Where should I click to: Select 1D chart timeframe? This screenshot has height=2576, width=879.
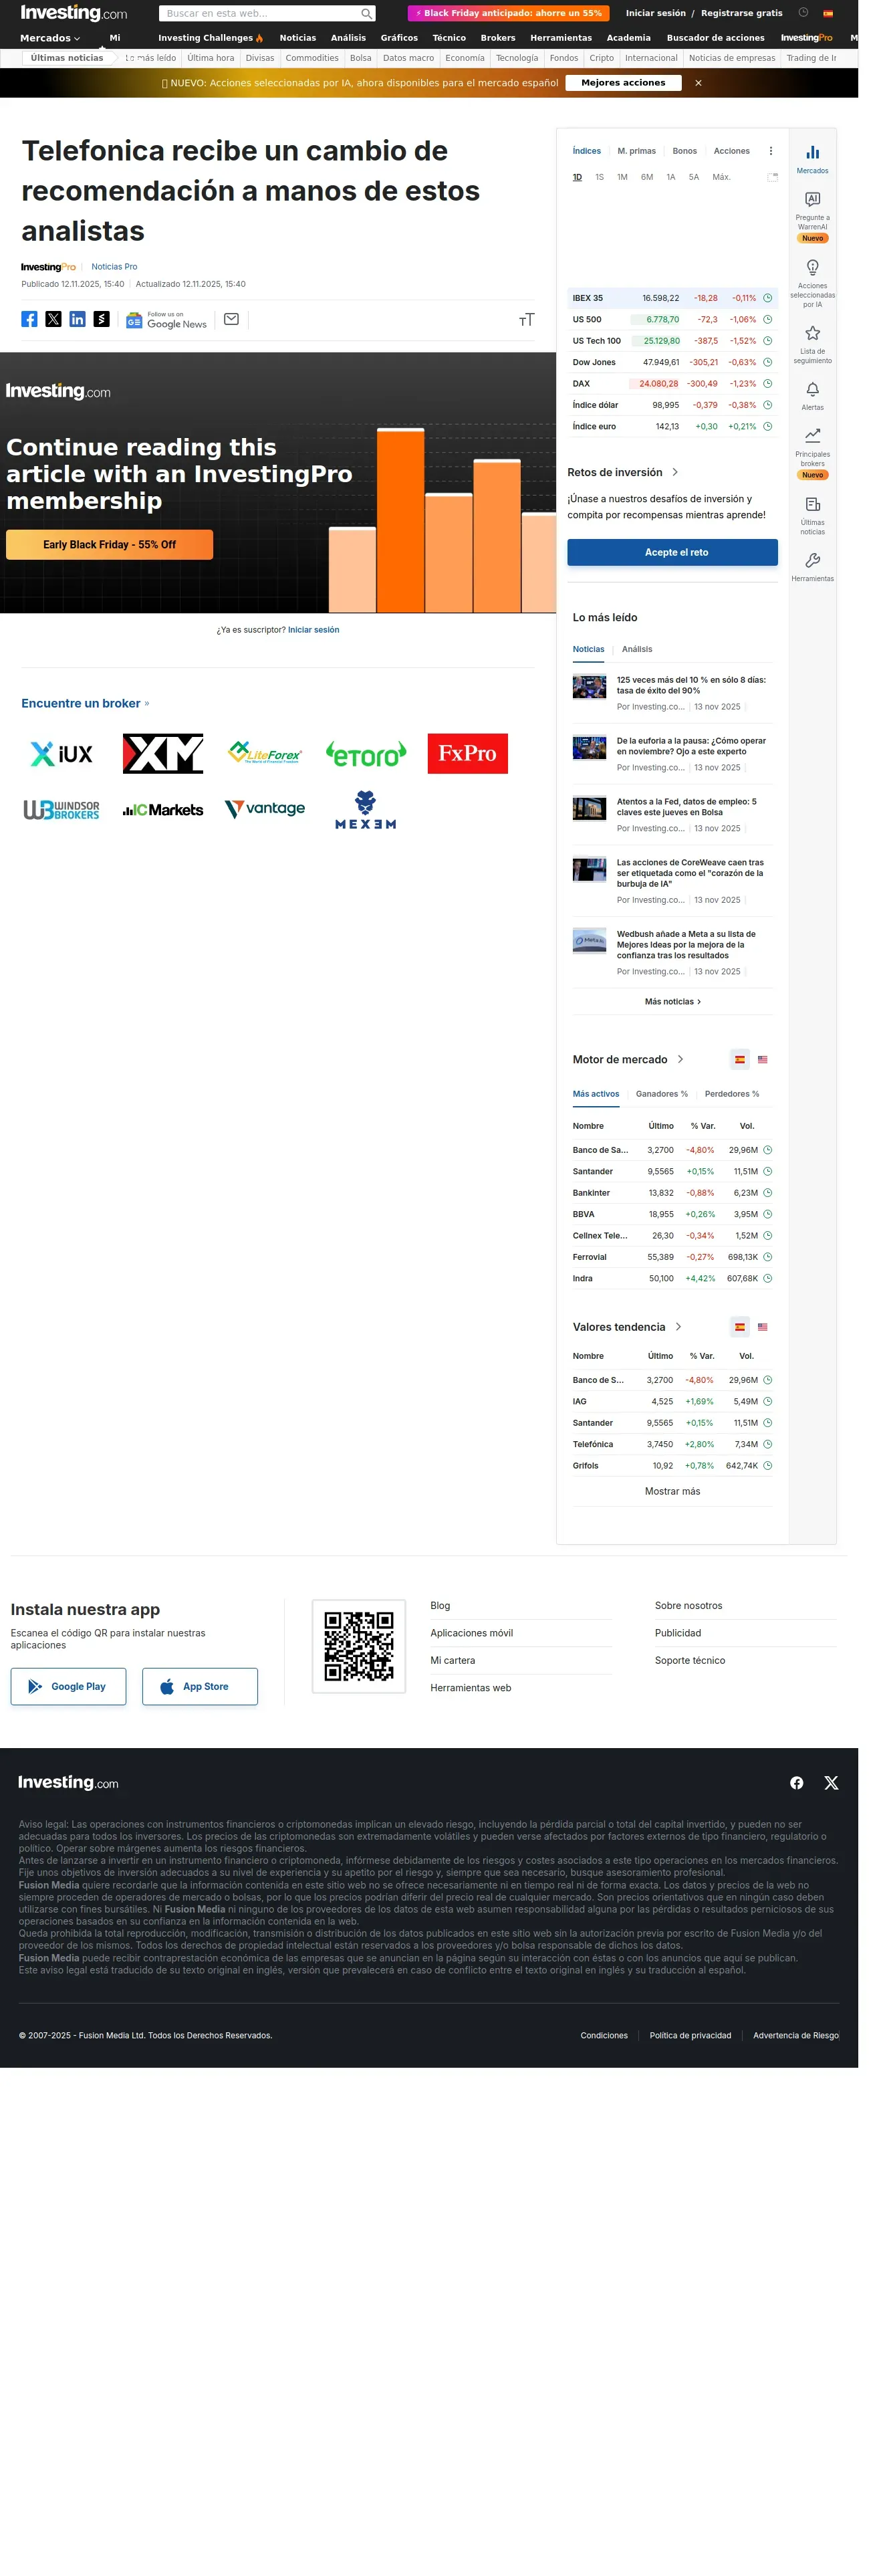pyautogui.click(x=577, y=177)
